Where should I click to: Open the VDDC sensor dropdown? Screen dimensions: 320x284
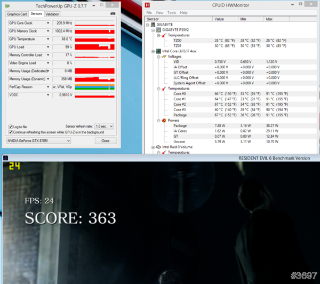[x=48, y=95]
